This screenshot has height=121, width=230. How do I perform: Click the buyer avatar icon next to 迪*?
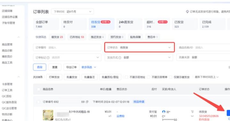164,112
